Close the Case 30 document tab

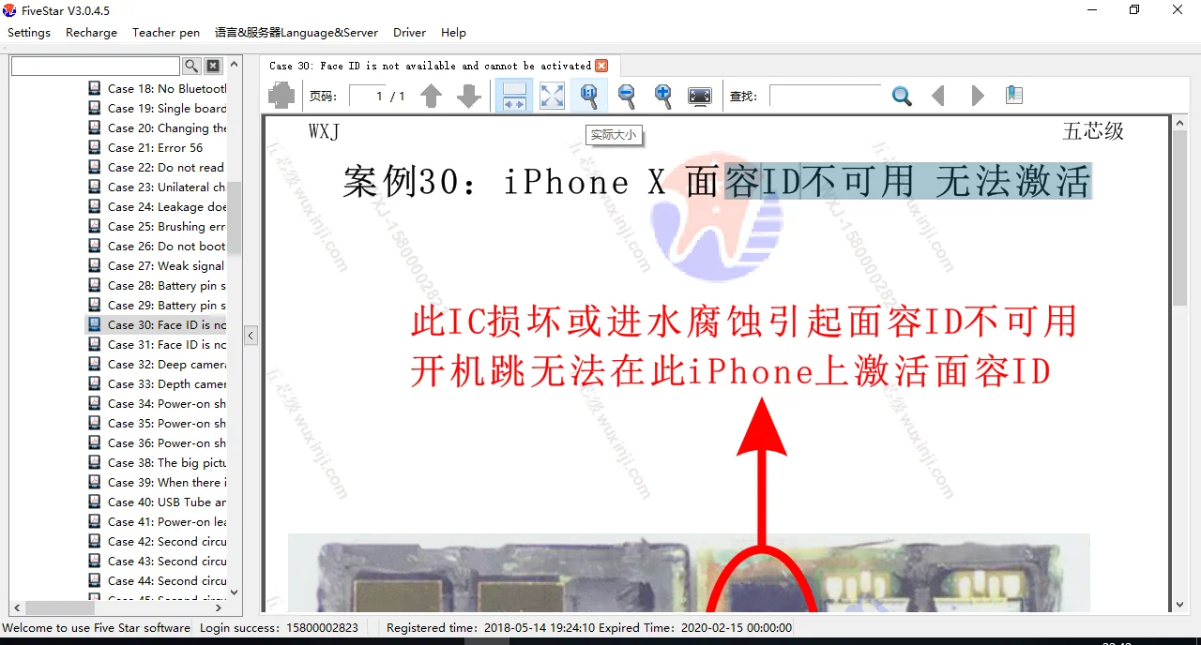601,66
